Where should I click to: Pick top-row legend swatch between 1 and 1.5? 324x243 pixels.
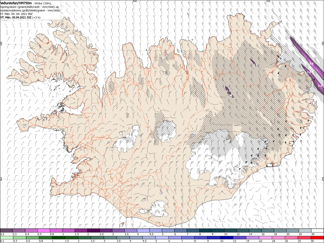click(69, 231)
